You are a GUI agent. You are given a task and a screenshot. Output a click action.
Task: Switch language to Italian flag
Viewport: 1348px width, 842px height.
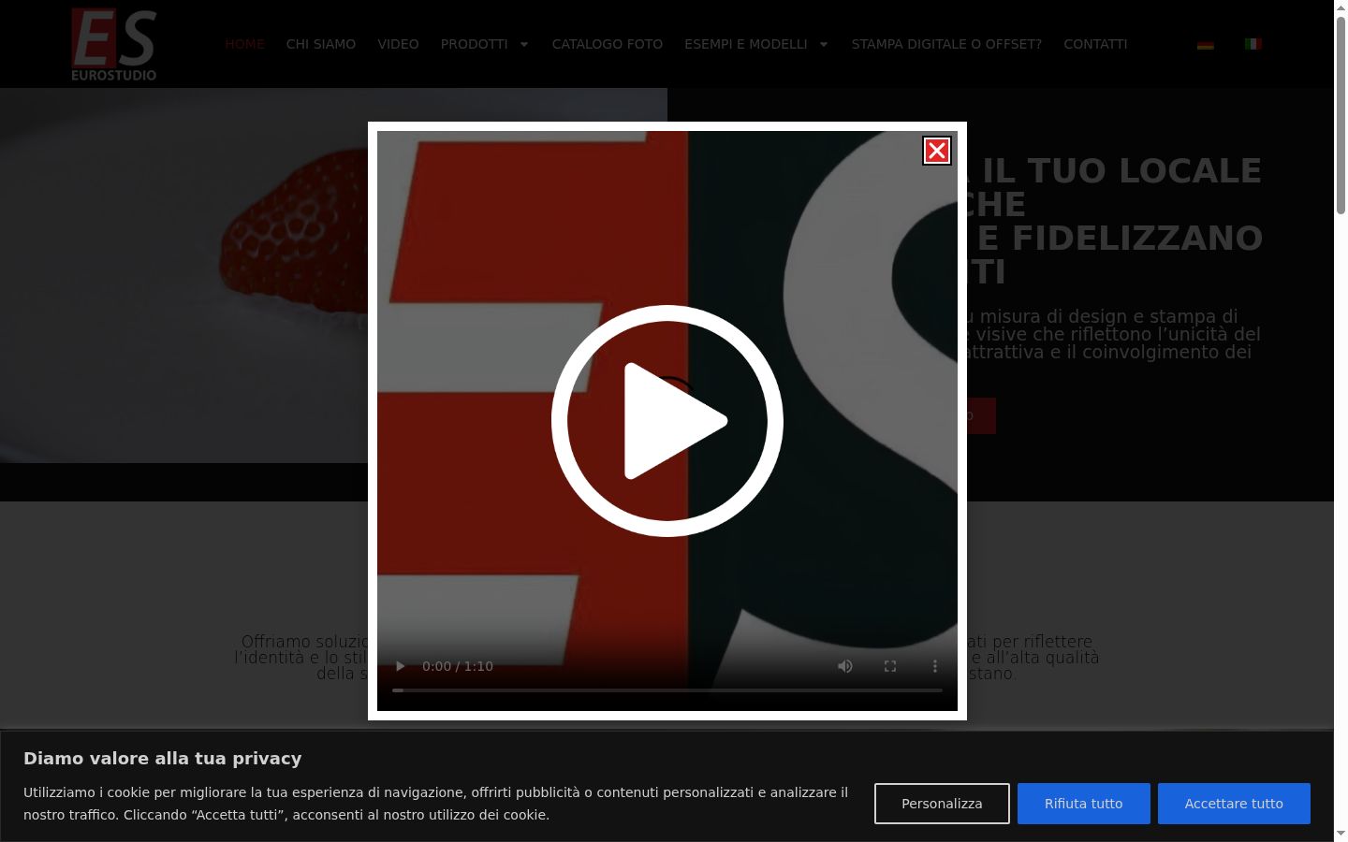pyautogui.click(x=1253, y=44)
